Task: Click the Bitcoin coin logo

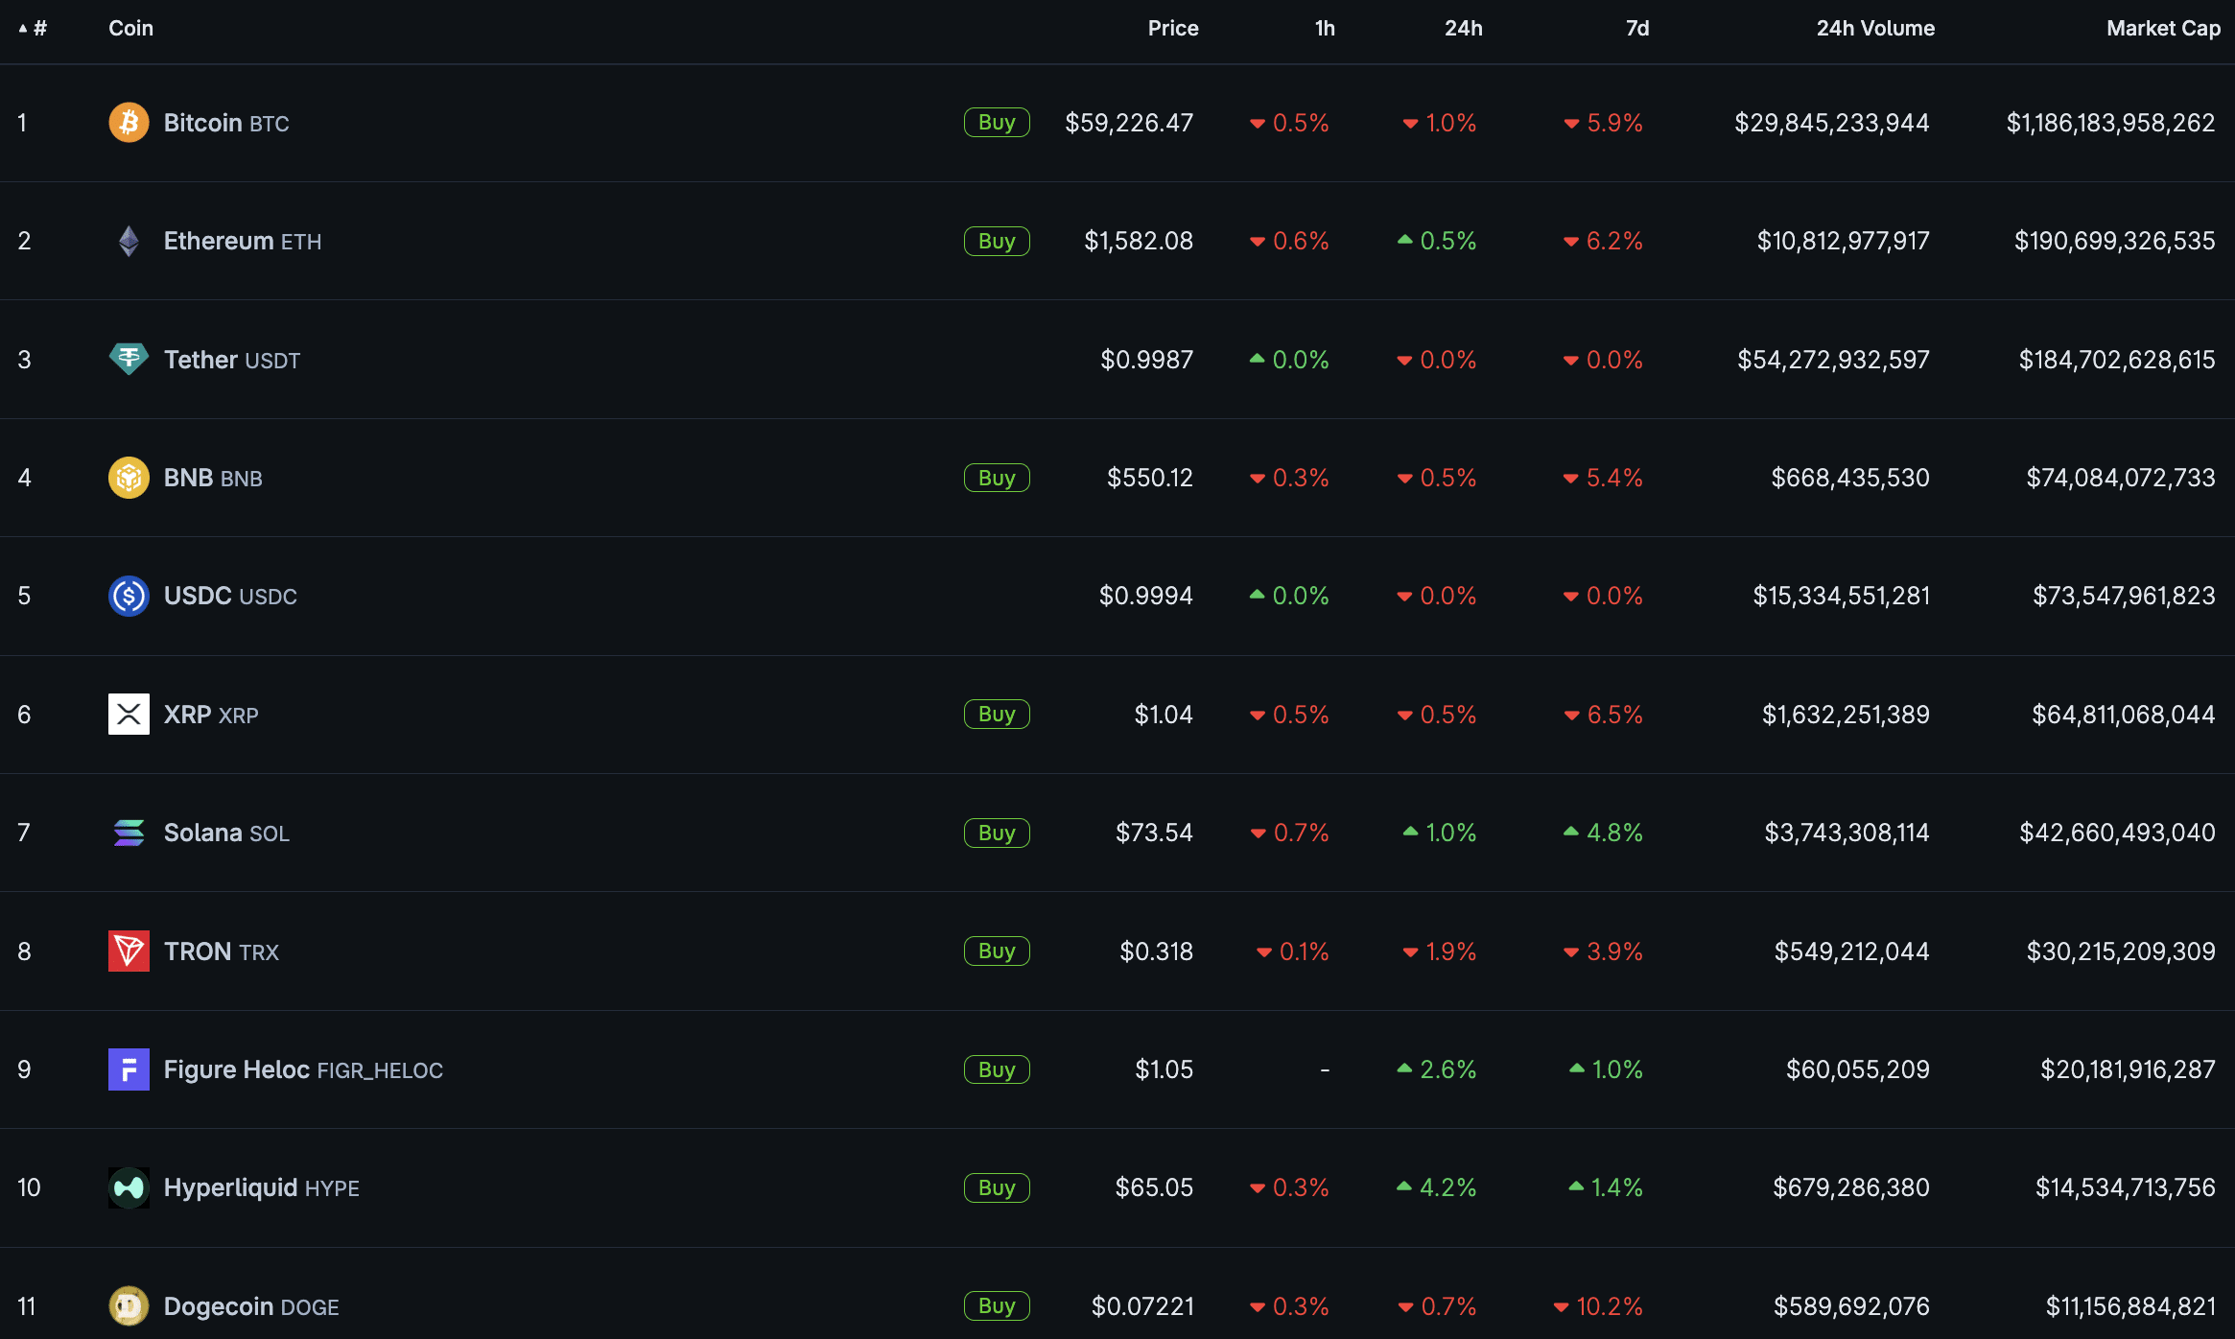Action: [129, 123]
